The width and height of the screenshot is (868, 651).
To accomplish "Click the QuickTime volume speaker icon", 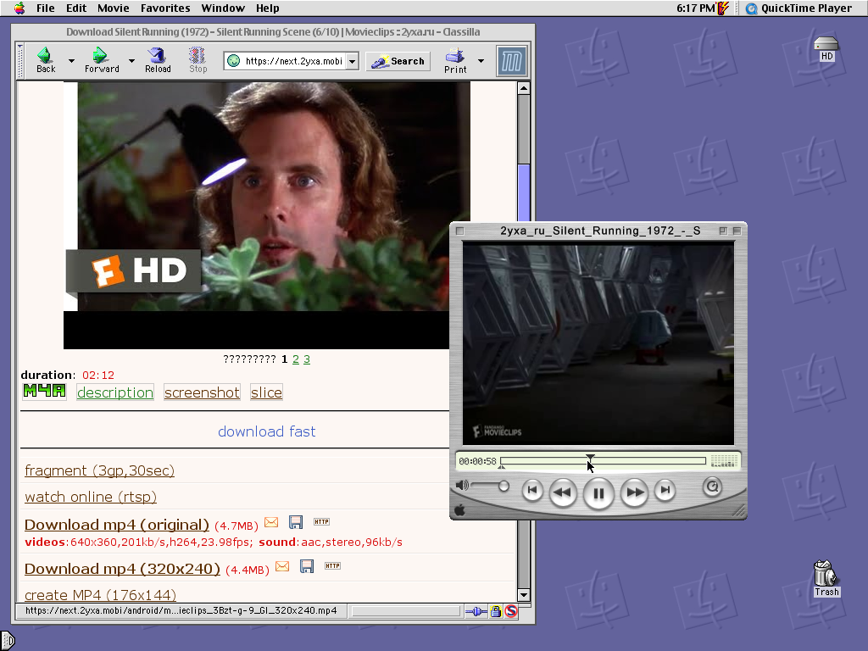I will pos(462,486).
